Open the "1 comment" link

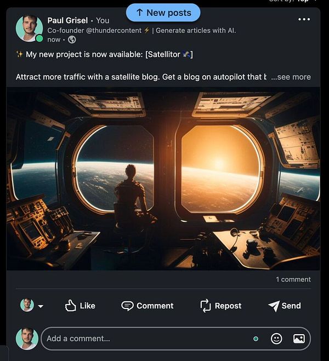coord(293,279)
